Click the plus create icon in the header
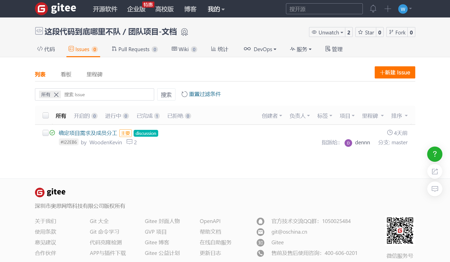The image size is (450, 262). tap(388, 9)
